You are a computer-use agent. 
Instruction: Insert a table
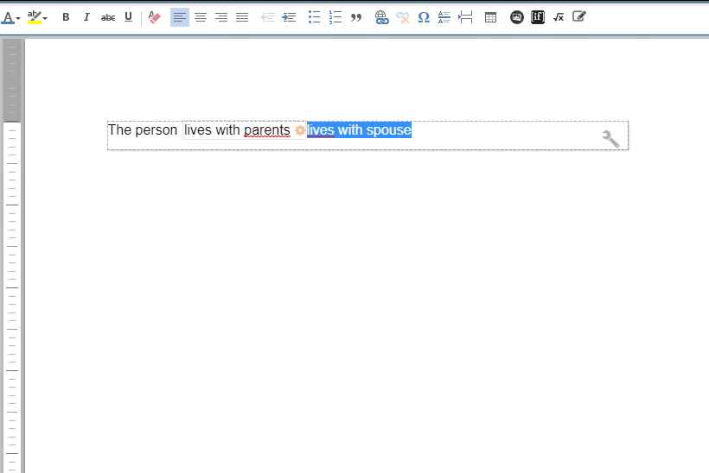(x=490, y=17)
